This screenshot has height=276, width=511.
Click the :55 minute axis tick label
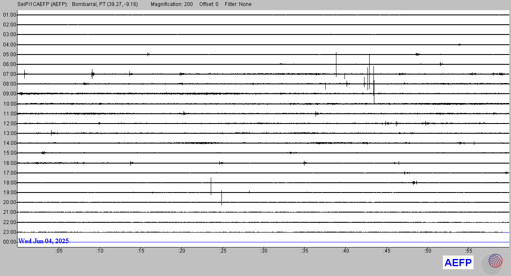click(468, 251)
